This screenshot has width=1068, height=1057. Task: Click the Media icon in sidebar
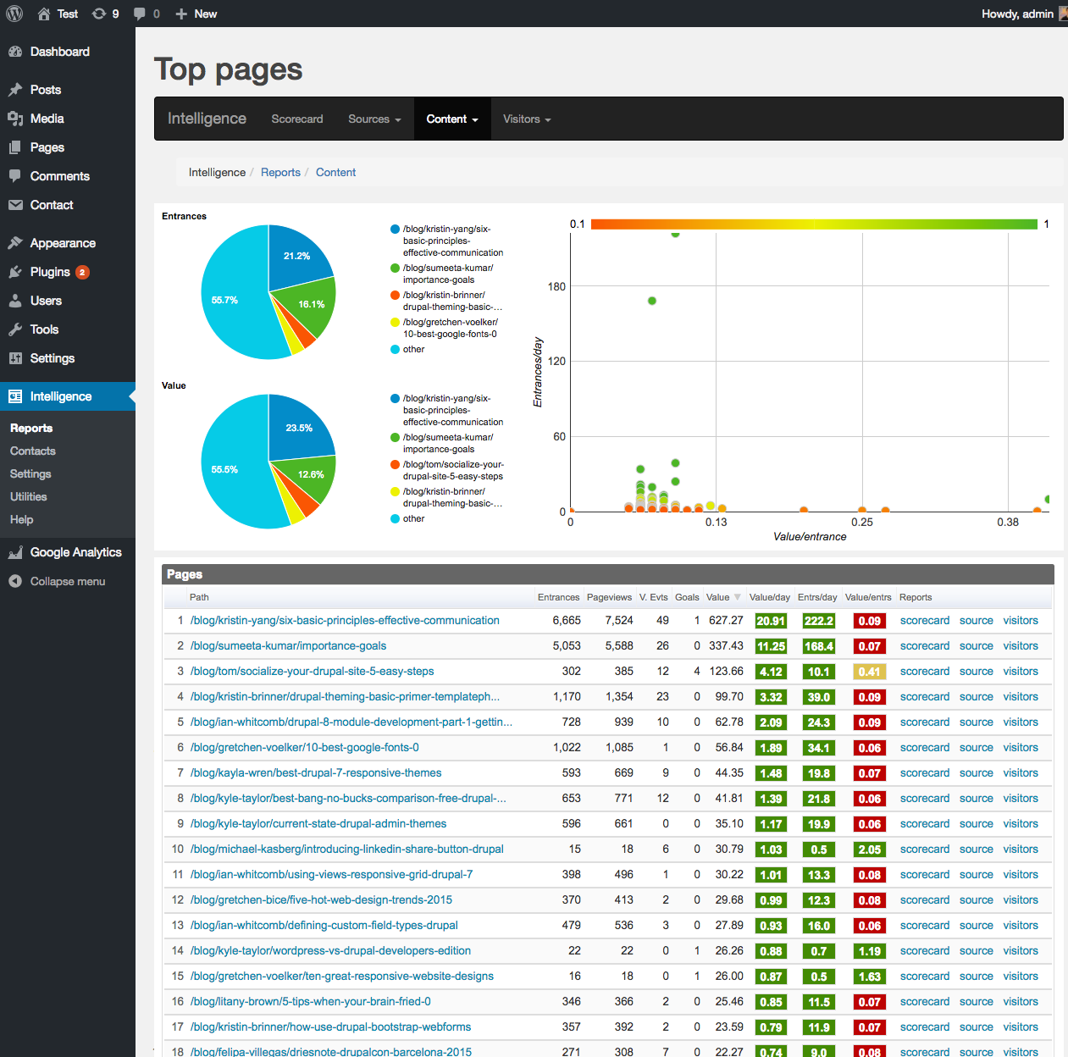point(15,119)
